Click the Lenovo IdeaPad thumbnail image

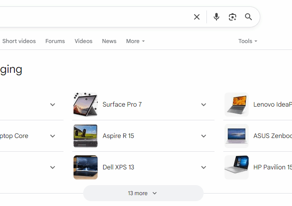[237, 105]
